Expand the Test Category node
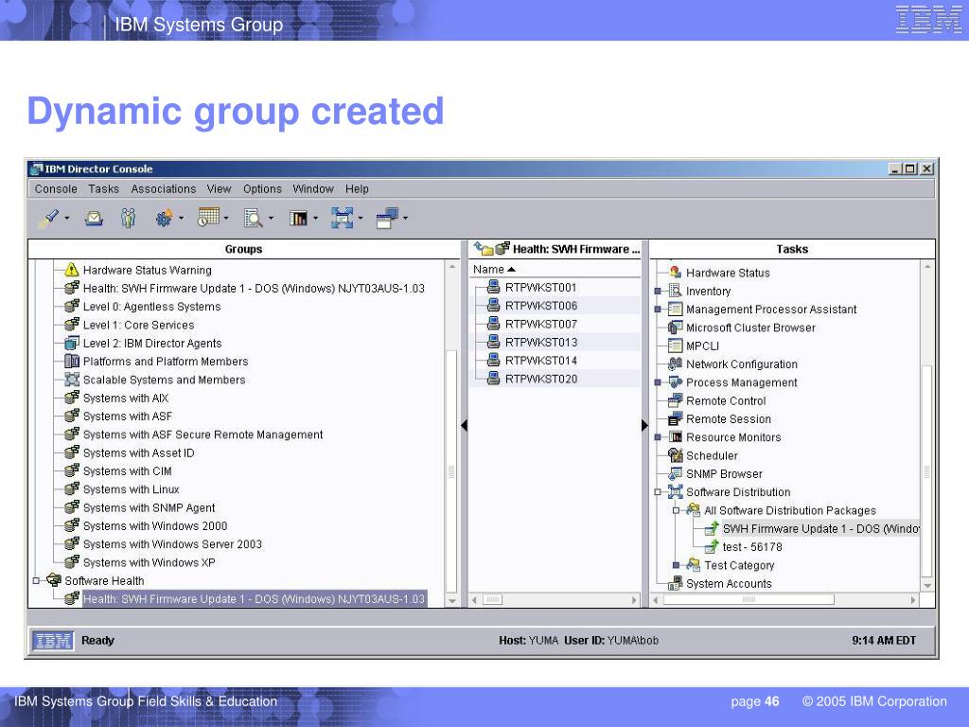Viewport: 969px width, 727px height. 676,565
